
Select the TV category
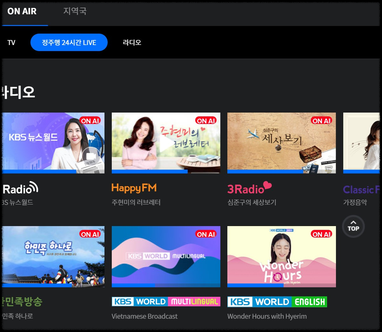point(11,42)
